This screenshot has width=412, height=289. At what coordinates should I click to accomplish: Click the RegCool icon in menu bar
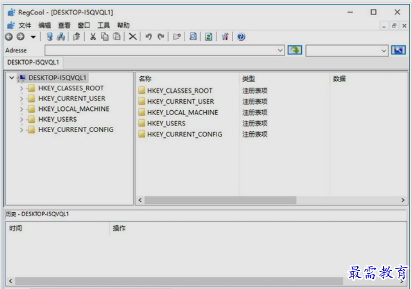pos(11,25)
